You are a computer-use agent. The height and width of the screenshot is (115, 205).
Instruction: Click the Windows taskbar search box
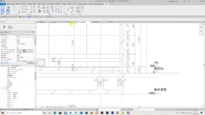pos(24,113)
